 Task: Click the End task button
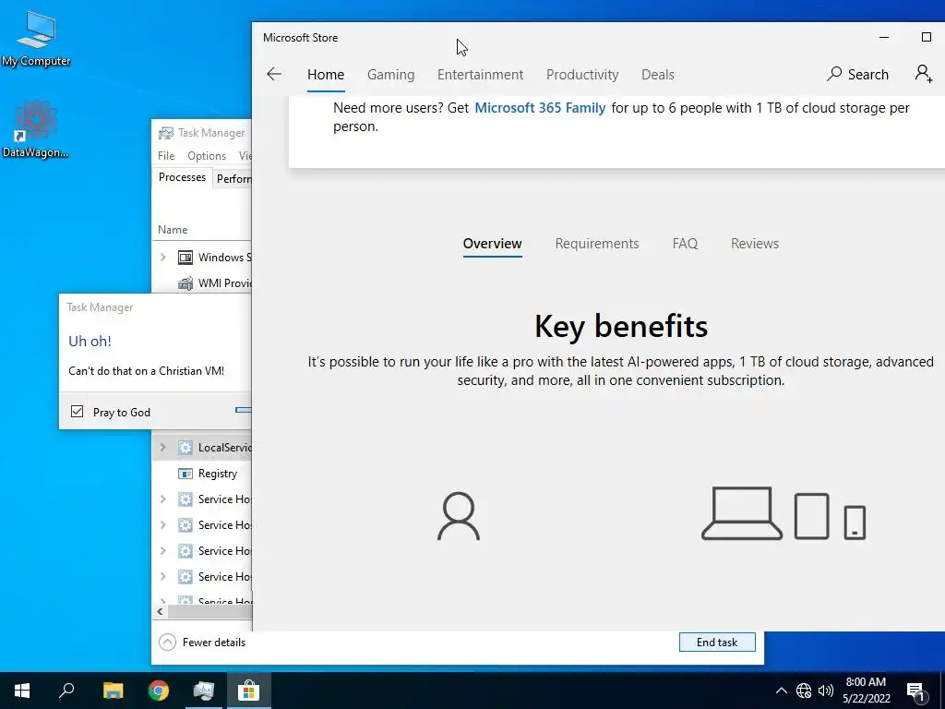click(x=717, y=643)
